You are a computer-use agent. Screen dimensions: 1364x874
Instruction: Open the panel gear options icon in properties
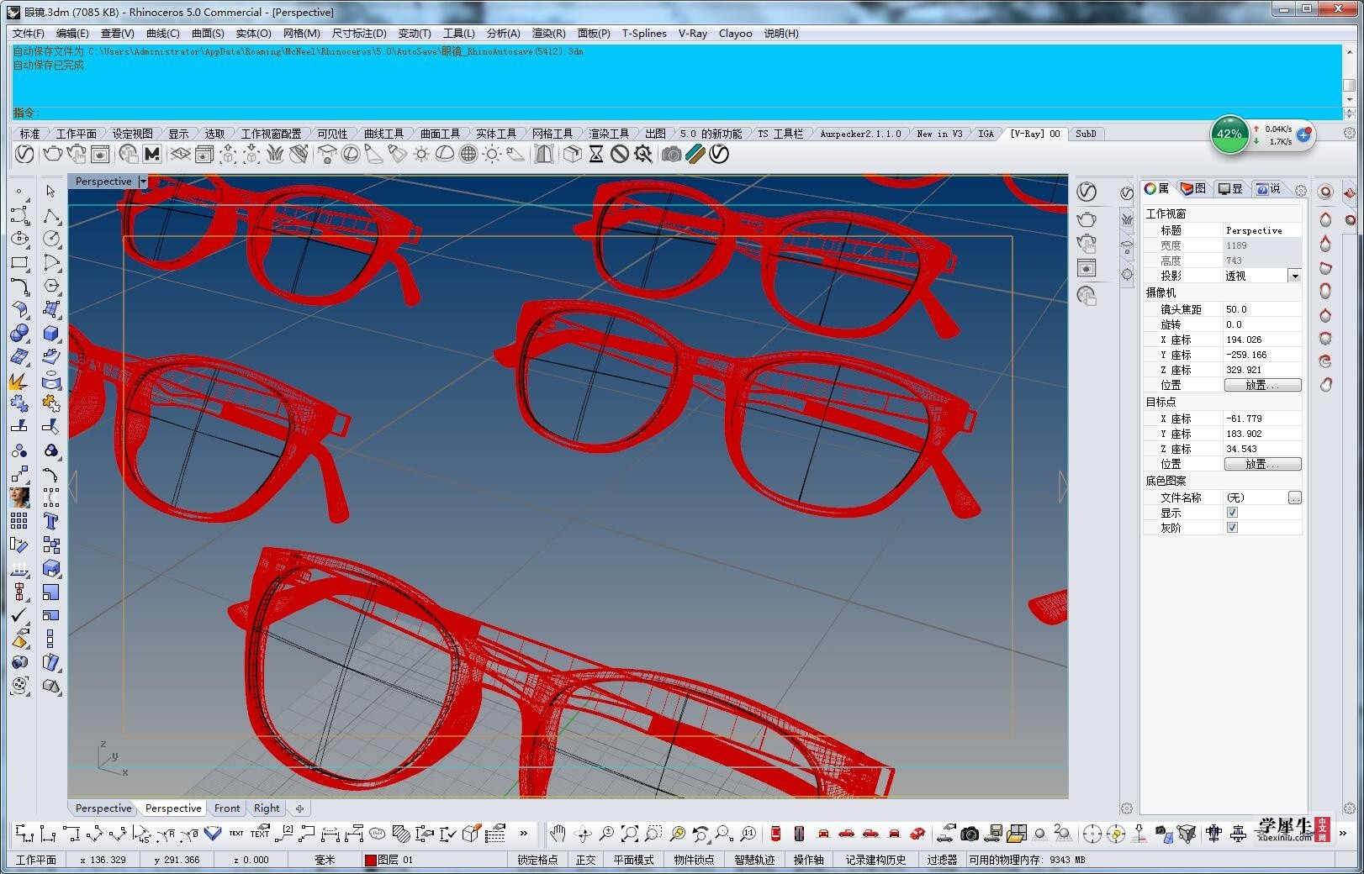[x=1300, y=190]
